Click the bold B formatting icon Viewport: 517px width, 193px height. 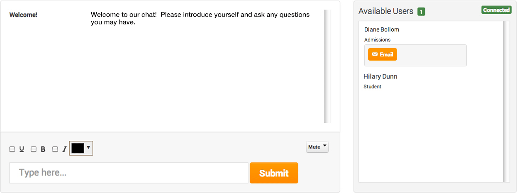click(43, 149)
